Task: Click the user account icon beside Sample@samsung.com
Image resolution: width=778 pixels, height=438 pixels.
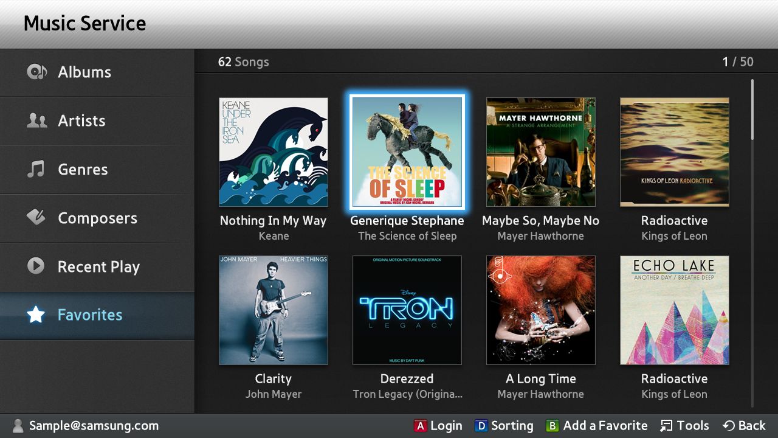Action: pyautogui.click(x=18, y=426)
